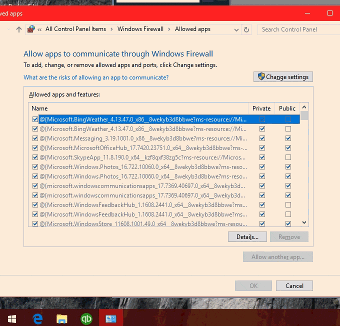The image size is (340, 326).
Task: Toggle the MicrosoftOfficeHub name checkbox
Action: coord(35,148)
